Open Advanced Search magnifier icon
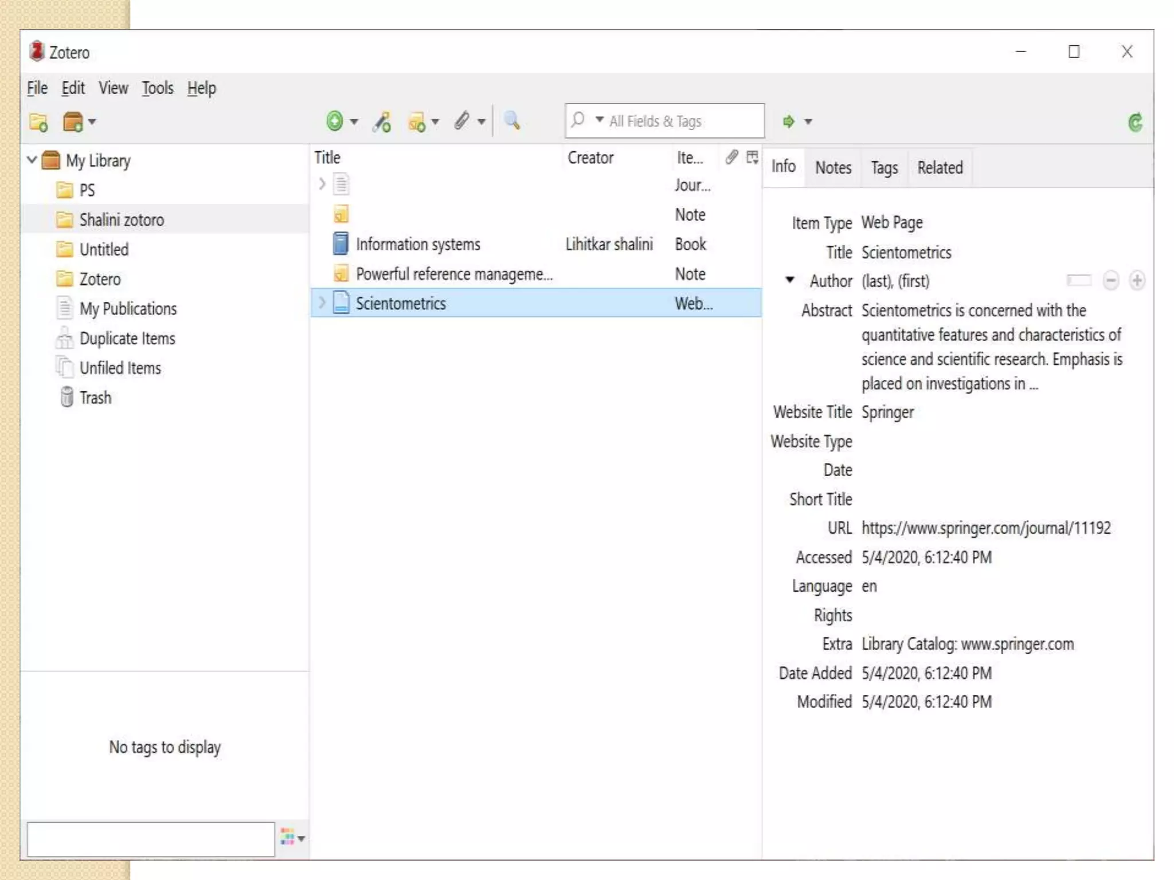 [511, 121]
